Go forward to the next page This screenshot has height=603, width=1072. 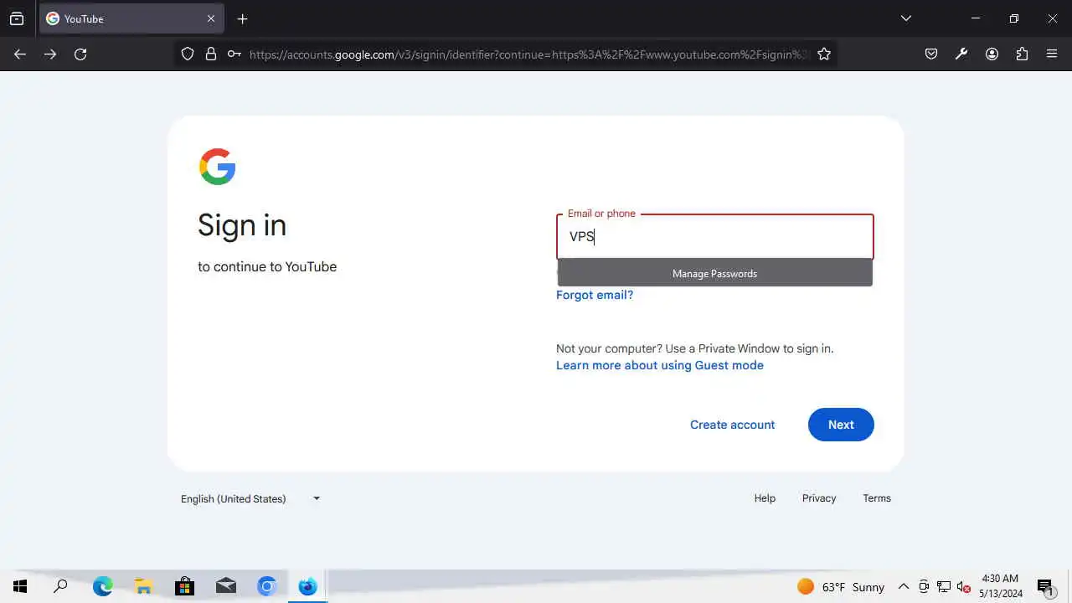tap(50, 54)
